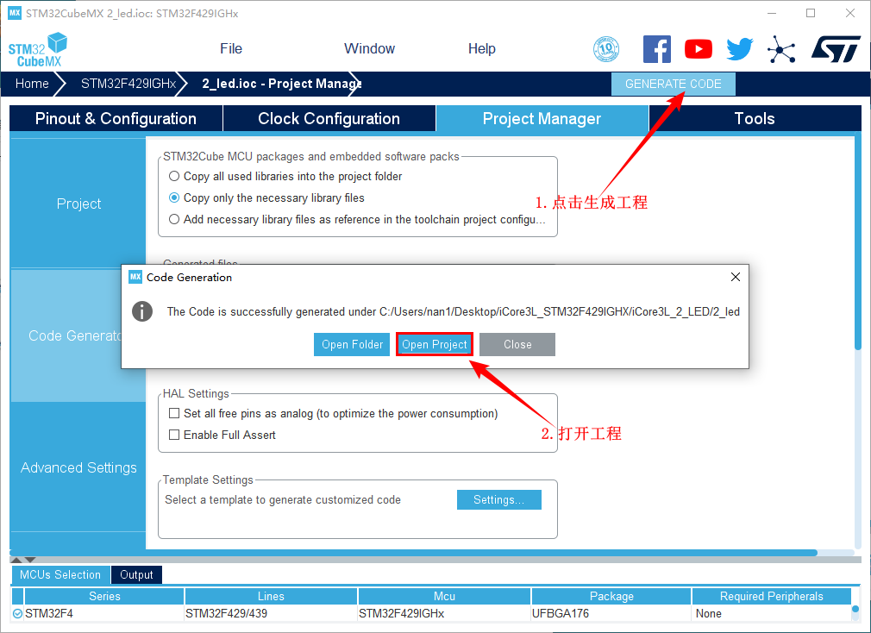Switch to Clock Configuration tab
Image resolution: width=871 pixels, height=633 pixels.
point(329,119)
